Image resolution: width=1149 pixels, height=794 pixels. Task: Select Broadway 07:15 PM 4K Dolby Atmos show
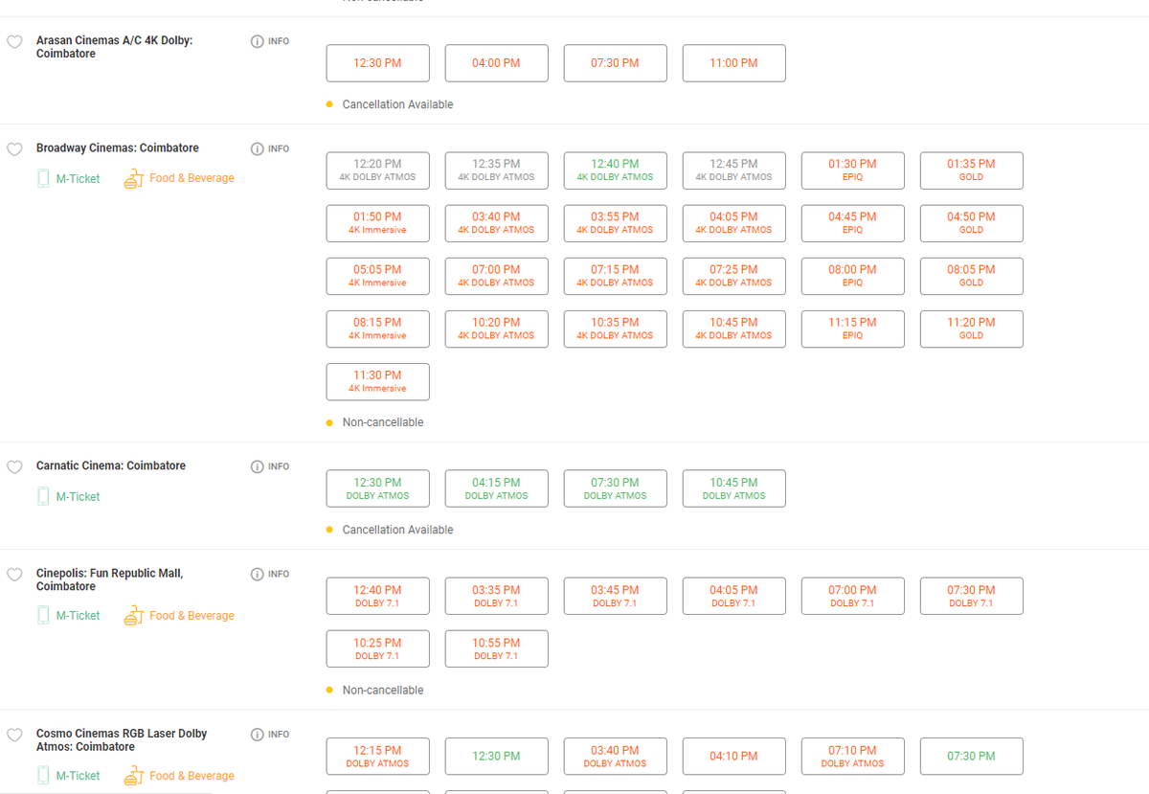tap(615, 276)
